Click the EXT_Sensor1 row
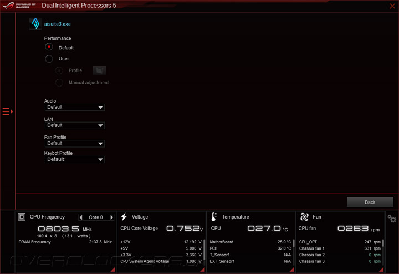This screenshot has width=399, height=274. coord(250,261)
